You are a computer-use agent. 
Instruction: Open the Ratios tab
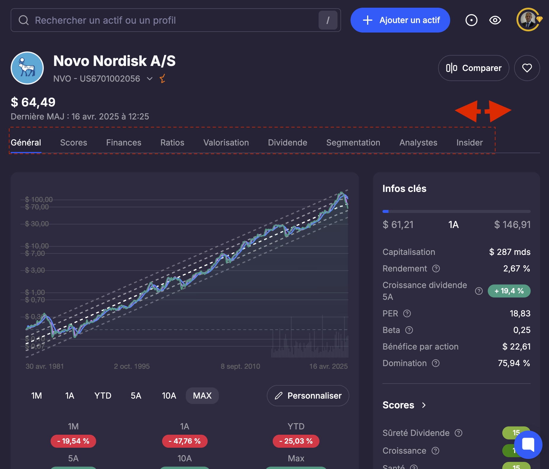point(172,143)
